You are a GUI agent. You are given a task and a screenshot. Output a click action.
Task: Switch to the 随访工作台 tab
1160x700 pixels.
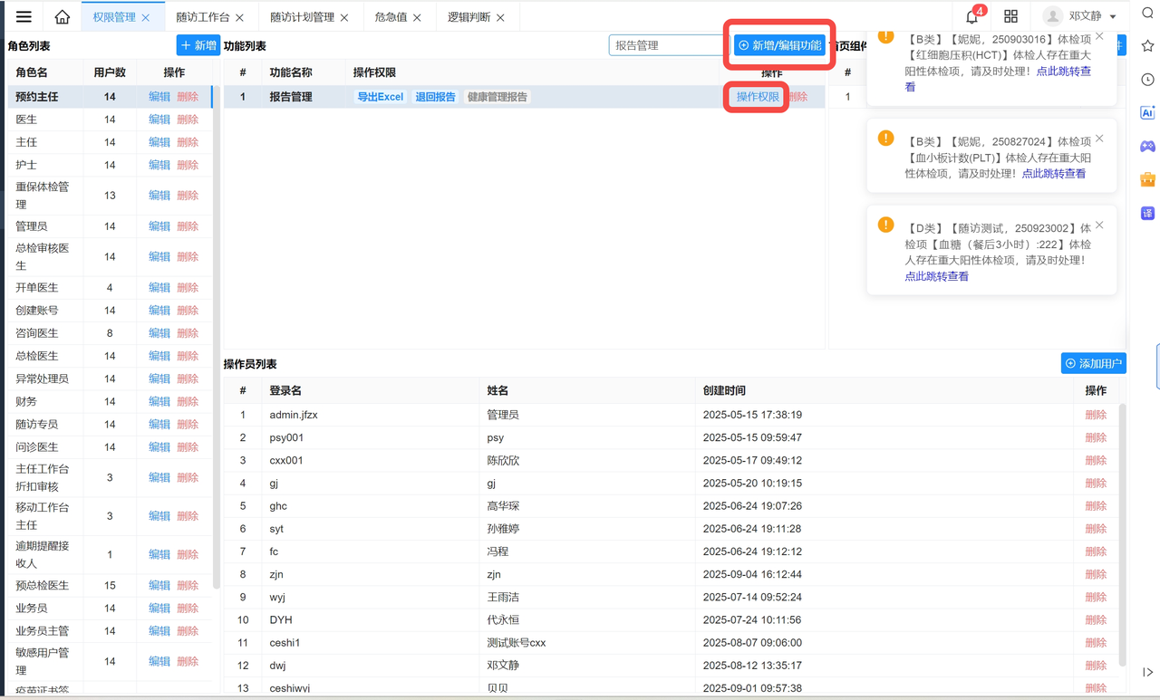coord(202,17)
